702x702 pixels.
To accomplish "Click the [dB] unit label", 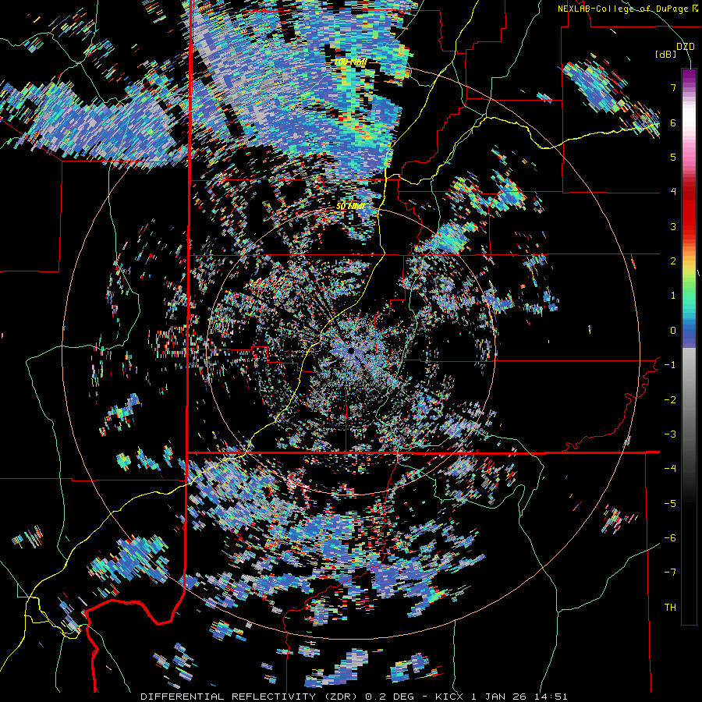I will pos(665,54).
